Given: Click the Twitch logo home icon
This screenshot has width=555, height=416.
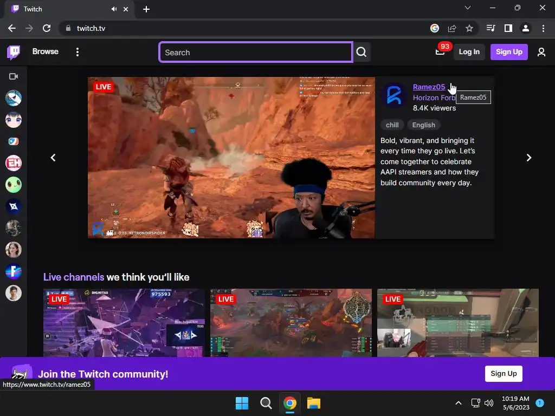Looking at the screenshot, I should point(14,52).
